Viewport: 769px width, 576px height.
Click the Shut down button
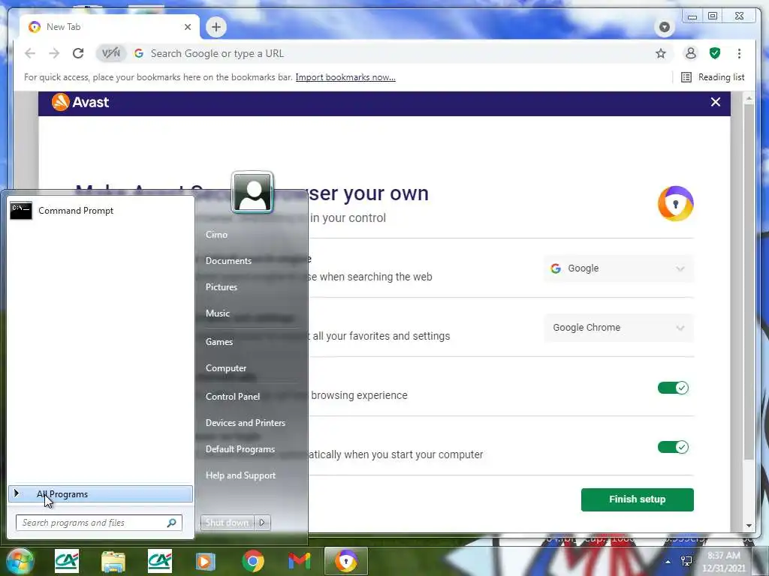pos(227,523)
